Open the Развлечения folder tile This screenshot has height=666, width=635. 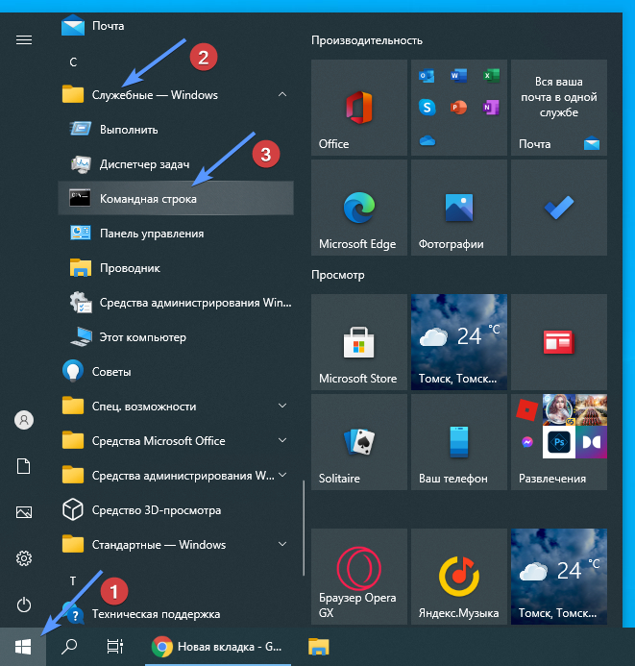coord(559,442)
